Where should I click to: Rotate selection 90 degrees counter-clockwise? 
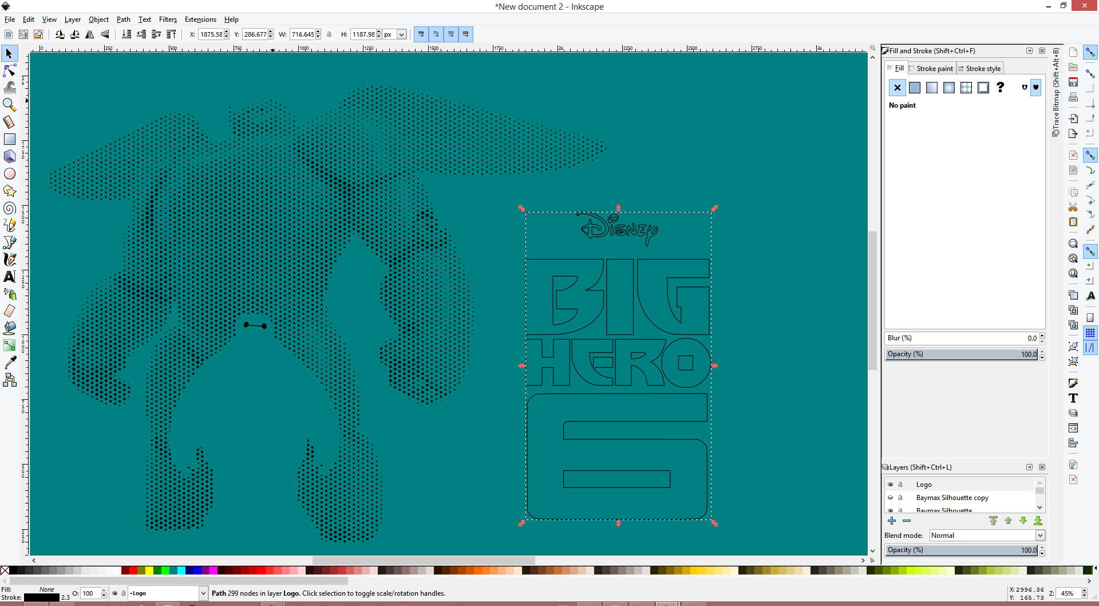[x=60, y=34]
